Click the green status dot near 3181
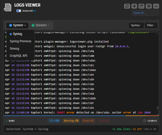This screenshot has height=135, width=162. click(x=7, y=121)
